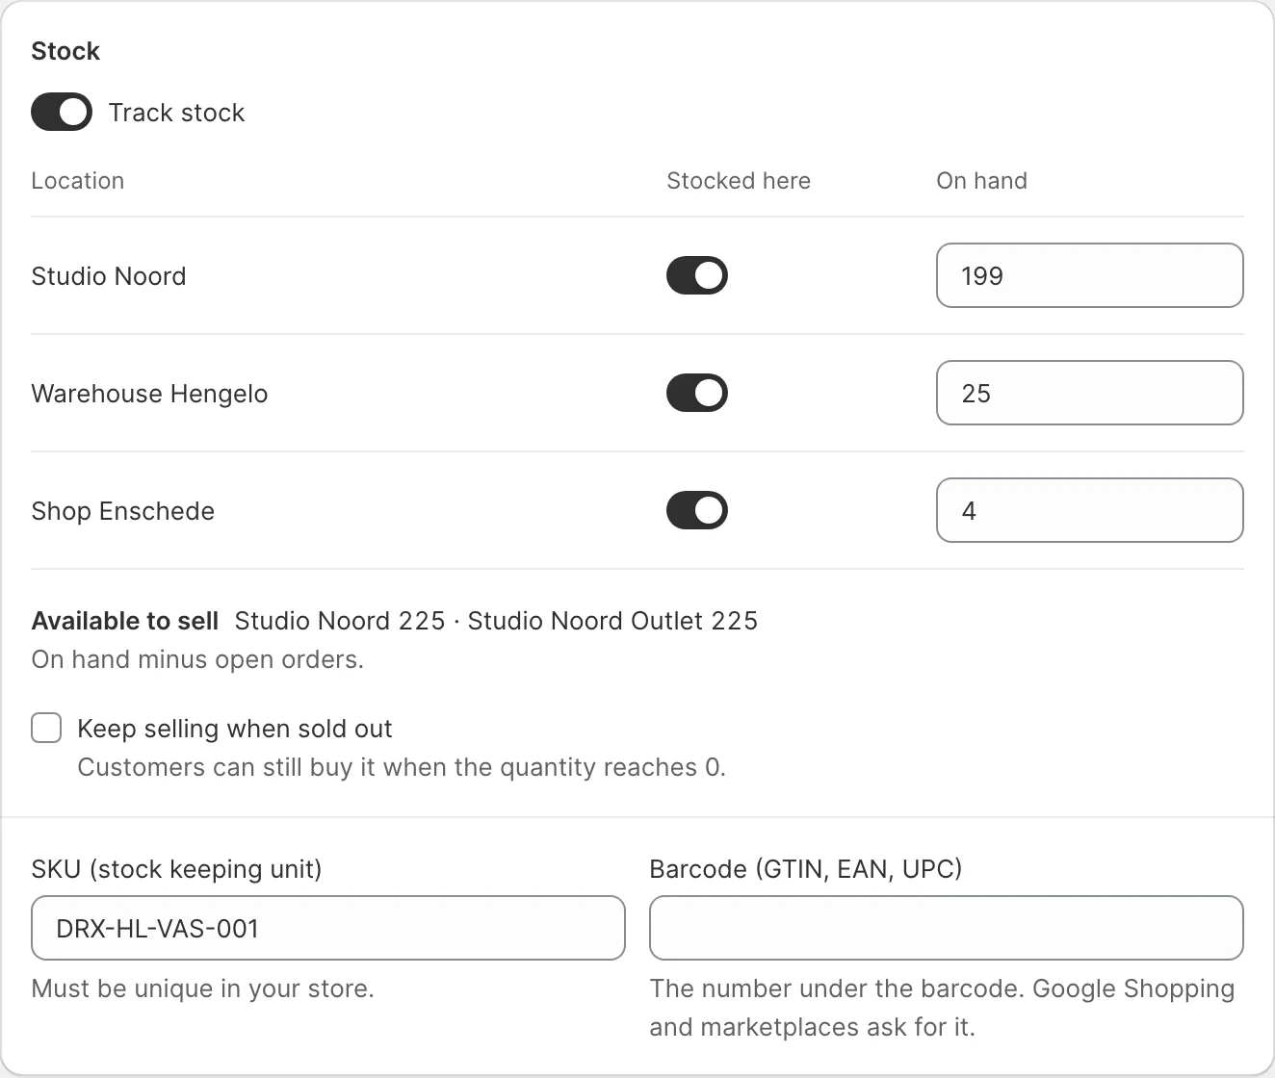Click the 'Available to sell' label
The image size is (1275, 1078).
coord(125,621)
